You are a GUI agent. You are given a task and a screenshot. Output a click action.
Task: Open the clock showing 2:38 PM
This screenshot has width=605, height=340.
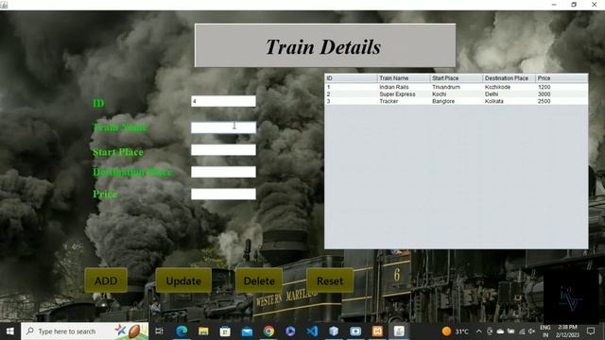567,331
